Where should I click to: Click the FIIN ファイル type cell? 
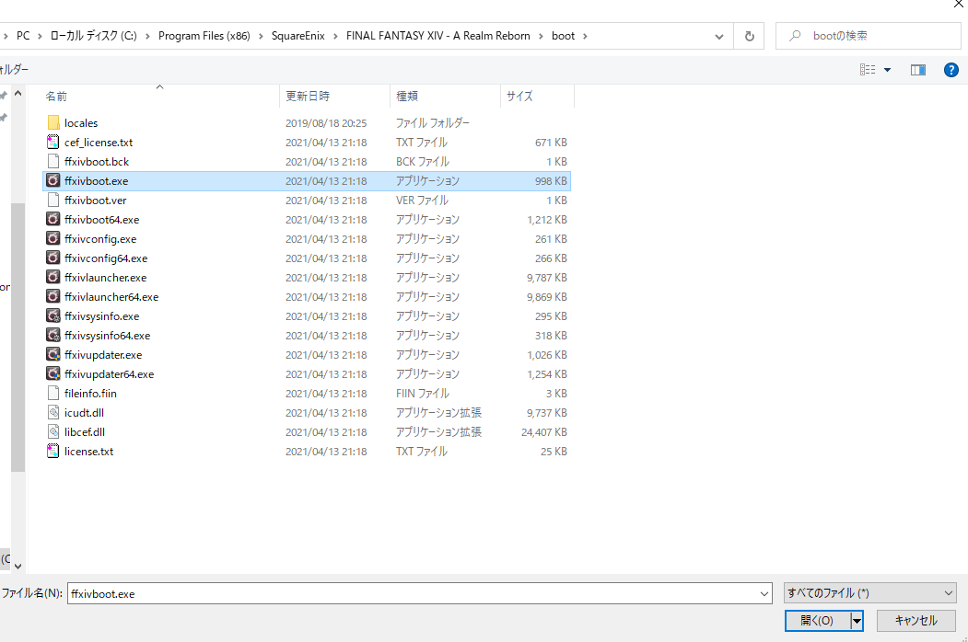(x=422, y=393)
